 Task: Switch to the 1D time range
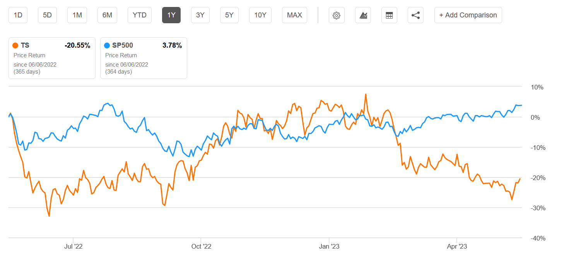click(x=18, y=15)
